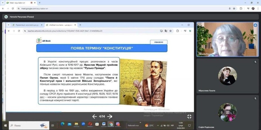Click muted mic icon on Софія Родіонова tile

pos(255,98)
